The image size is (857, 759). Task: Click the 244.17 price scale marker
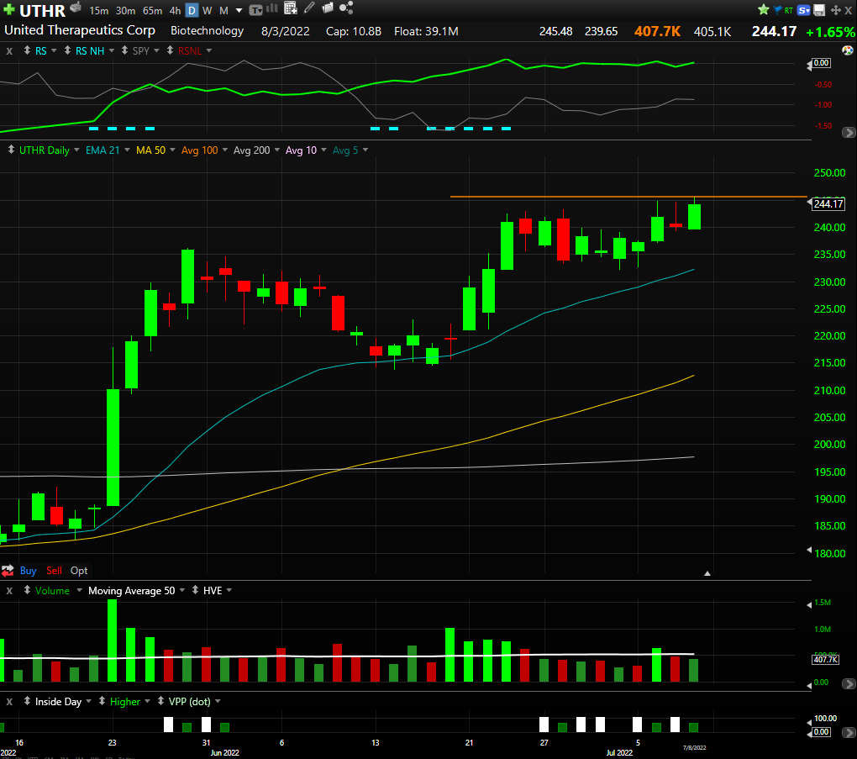click(828, 204)
